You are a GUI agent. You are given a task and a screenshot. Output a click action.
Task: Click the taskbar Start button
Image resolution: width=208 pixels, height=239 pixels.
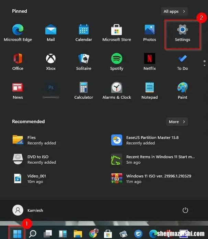17,233
